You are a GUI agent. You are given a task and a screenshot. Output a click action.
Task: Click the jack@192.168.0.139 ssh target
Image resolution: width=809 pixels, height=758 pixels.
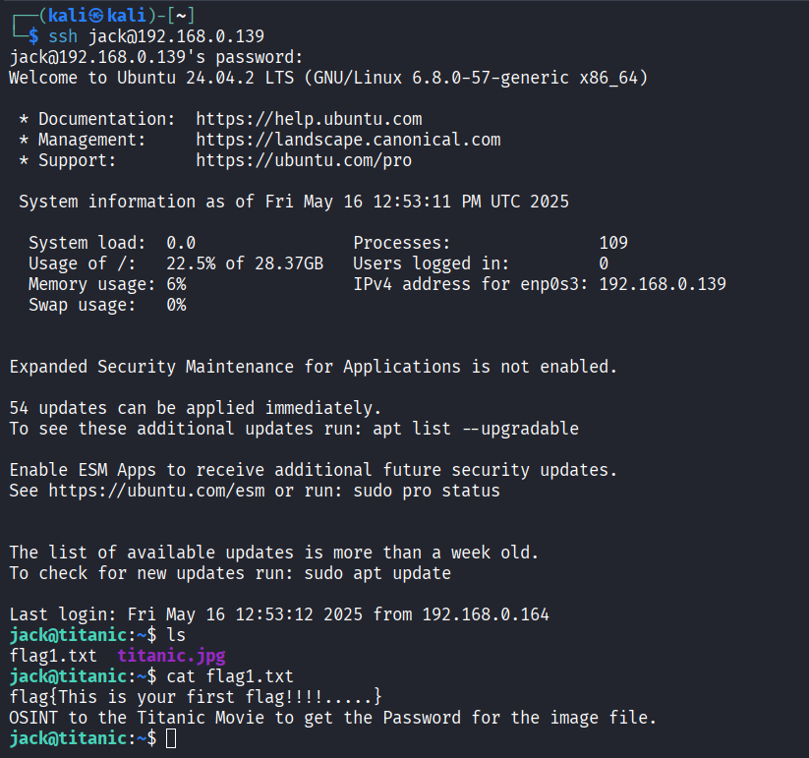pyautogui.click(x=176, y=36)
